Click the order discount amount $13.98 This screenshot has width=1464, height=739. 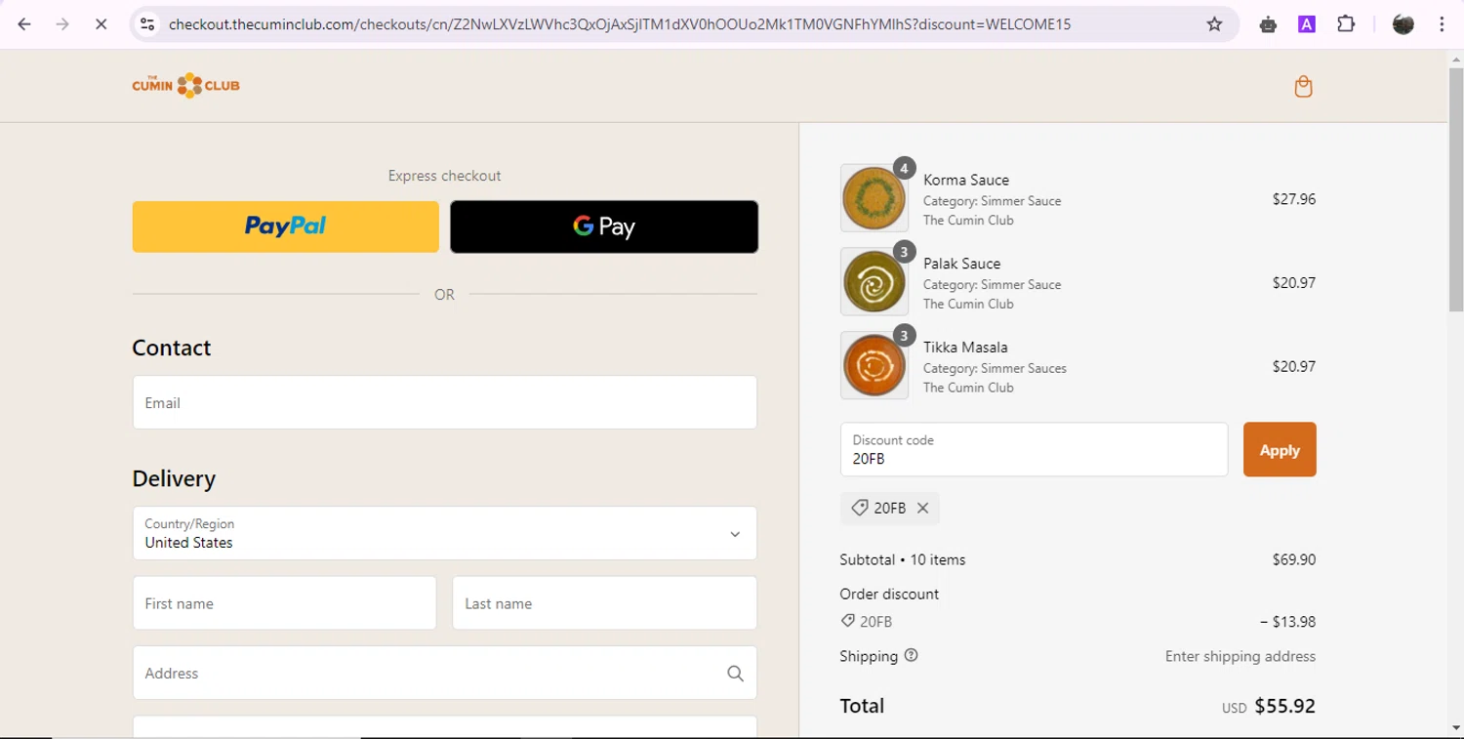[x=1288, y=622]
